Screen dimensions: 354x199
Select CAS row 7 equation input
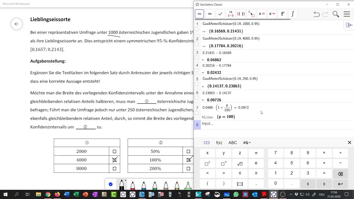225,108
